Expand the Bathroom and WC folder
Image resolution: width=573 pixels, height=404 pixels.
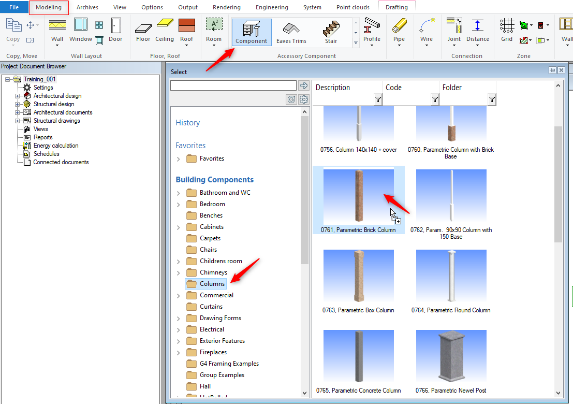pos(179,193)
